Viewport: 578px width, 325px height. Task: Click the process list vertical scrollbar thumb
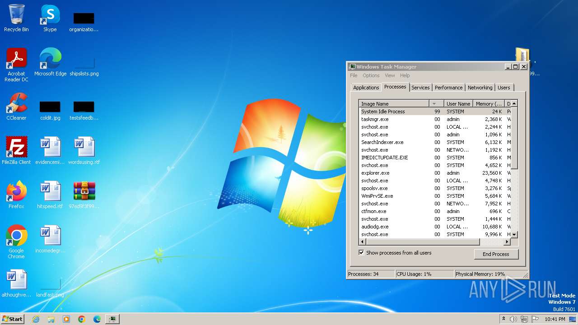click(514, 138)
